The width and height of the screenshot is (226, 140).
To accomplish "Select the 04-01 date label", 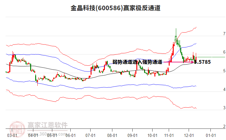I will (33, 135).
